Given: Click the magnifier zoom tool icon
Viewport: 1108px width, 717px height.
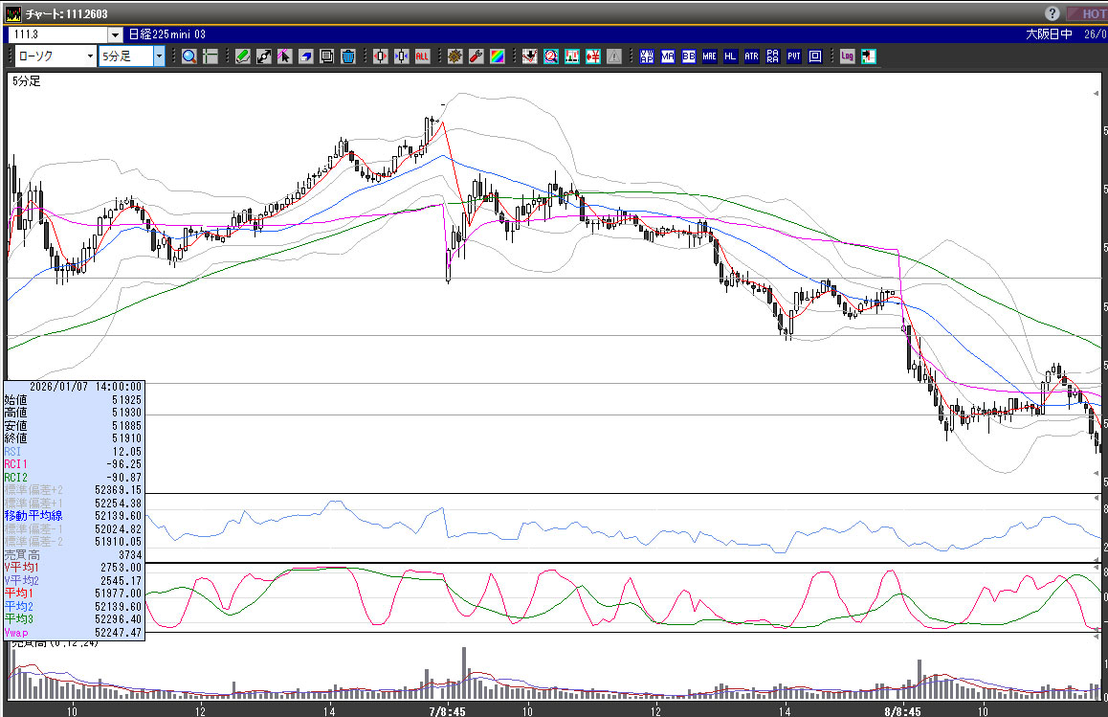Looking at the screenshot, I should 189,56.
